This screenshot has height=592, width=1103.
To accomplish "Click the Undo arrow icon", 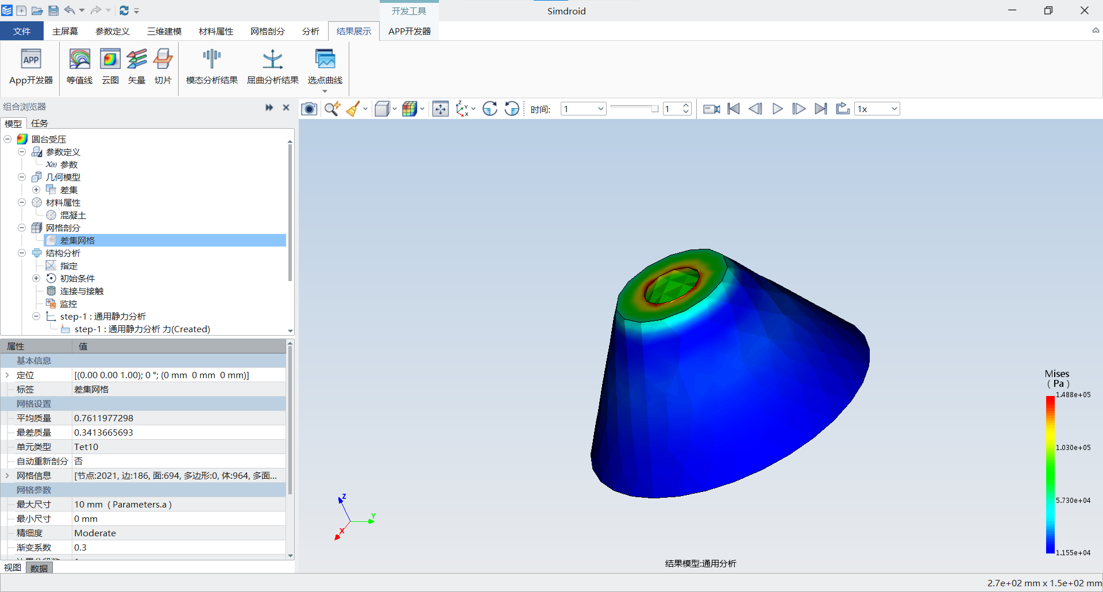I will tap(70, 10).
